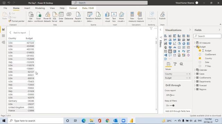Switch to Model view in the sidebar
This screenshot has height=124, width=222.
[x=3, y=42]
